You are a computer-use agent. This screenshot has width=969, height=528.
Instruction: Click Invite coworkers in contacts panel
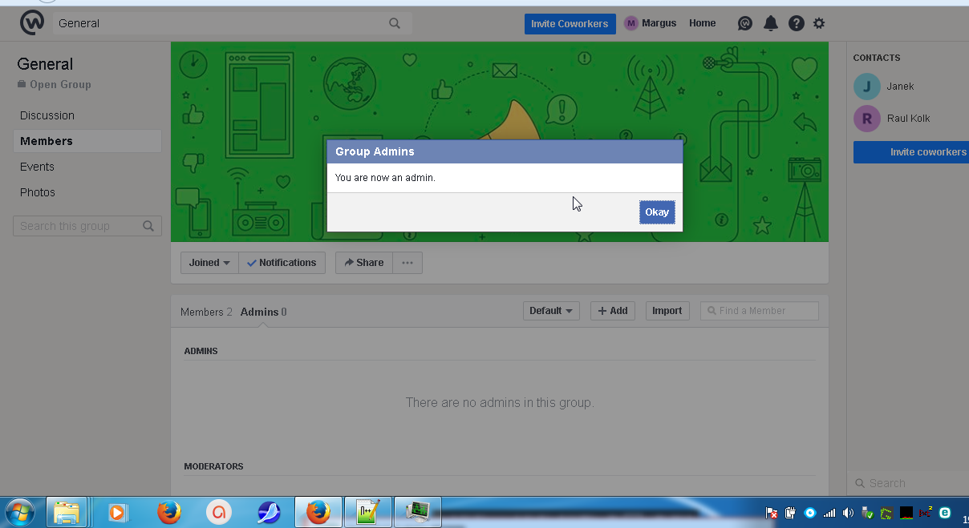pos(911,152)
